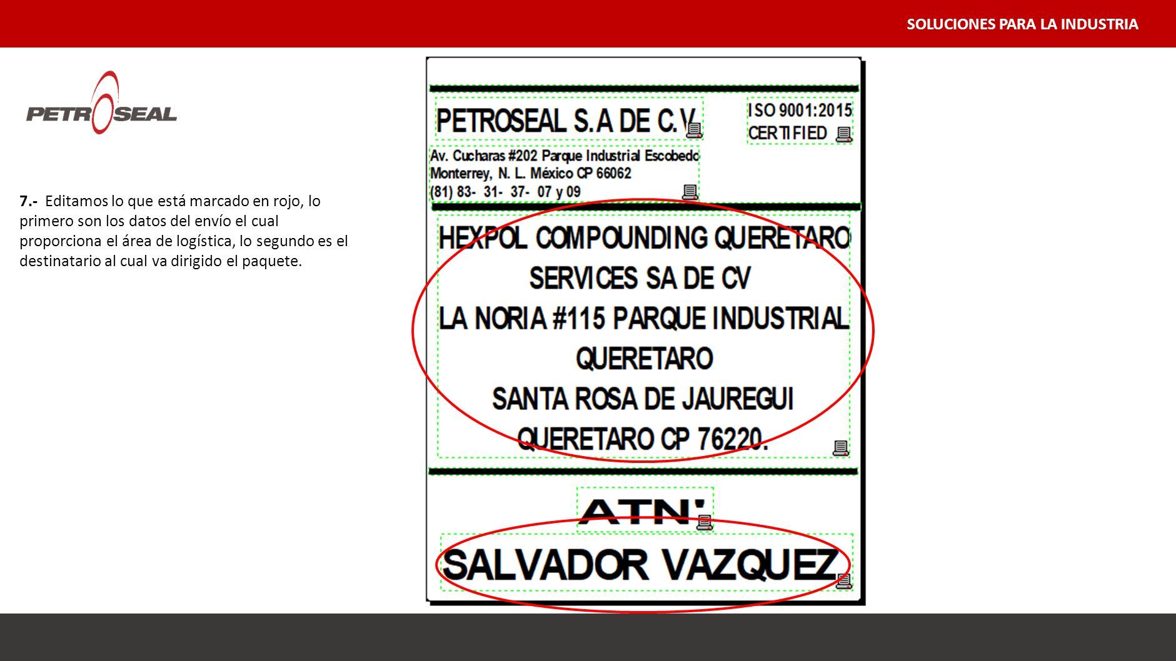The image size is (1176, 661).
Task: Click the SOLUCIONES PARA LA INDUSTRIA header text
Action: click(x=1022, y=24)
